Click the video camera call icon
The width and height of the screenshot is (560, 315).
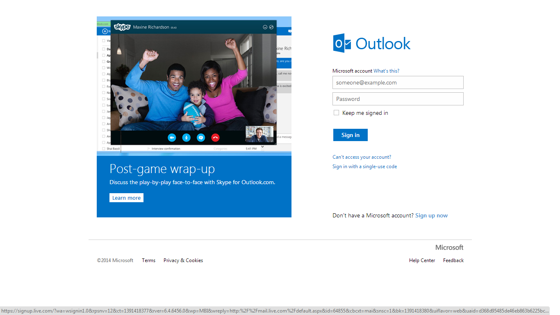172,137
